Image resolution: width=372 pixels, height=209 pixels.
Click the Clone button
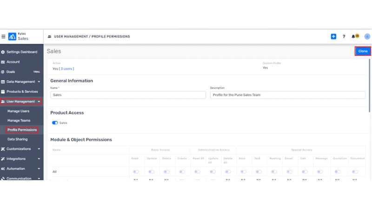363,51
